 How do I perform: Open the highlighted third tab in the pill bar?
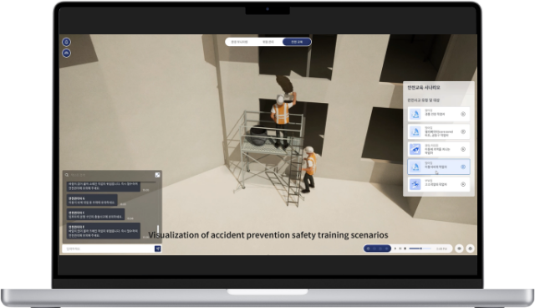(297, 42)
